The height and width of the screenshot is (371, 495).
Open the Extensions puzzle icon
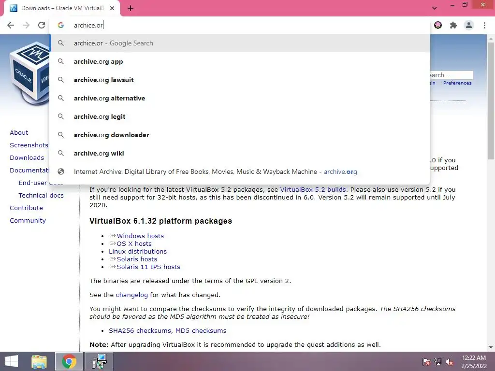[x=453, y=25]
